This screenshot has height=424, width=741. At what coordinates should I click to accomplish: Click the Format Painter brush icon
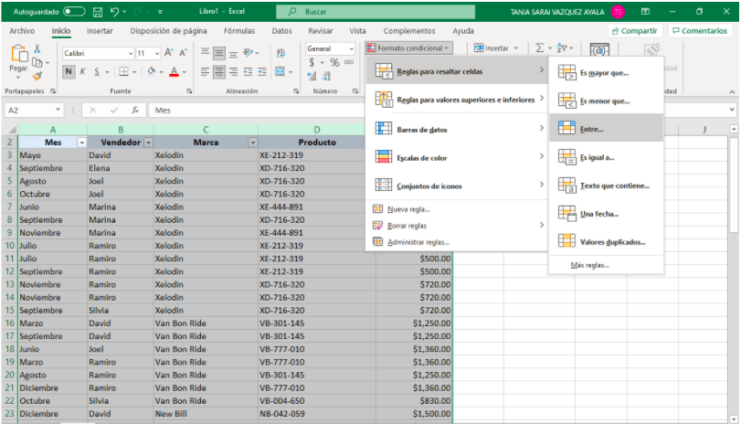(x=37, y=76)
